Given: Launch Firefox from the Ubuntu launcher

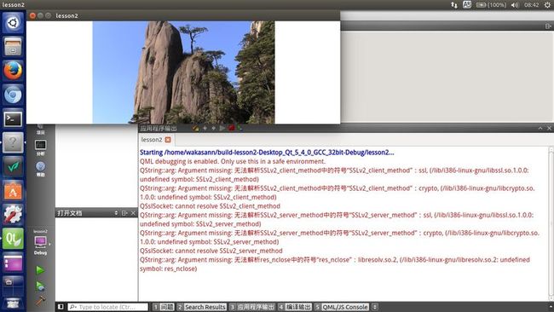Looking at the screenshot, I should tap(13, 71).
